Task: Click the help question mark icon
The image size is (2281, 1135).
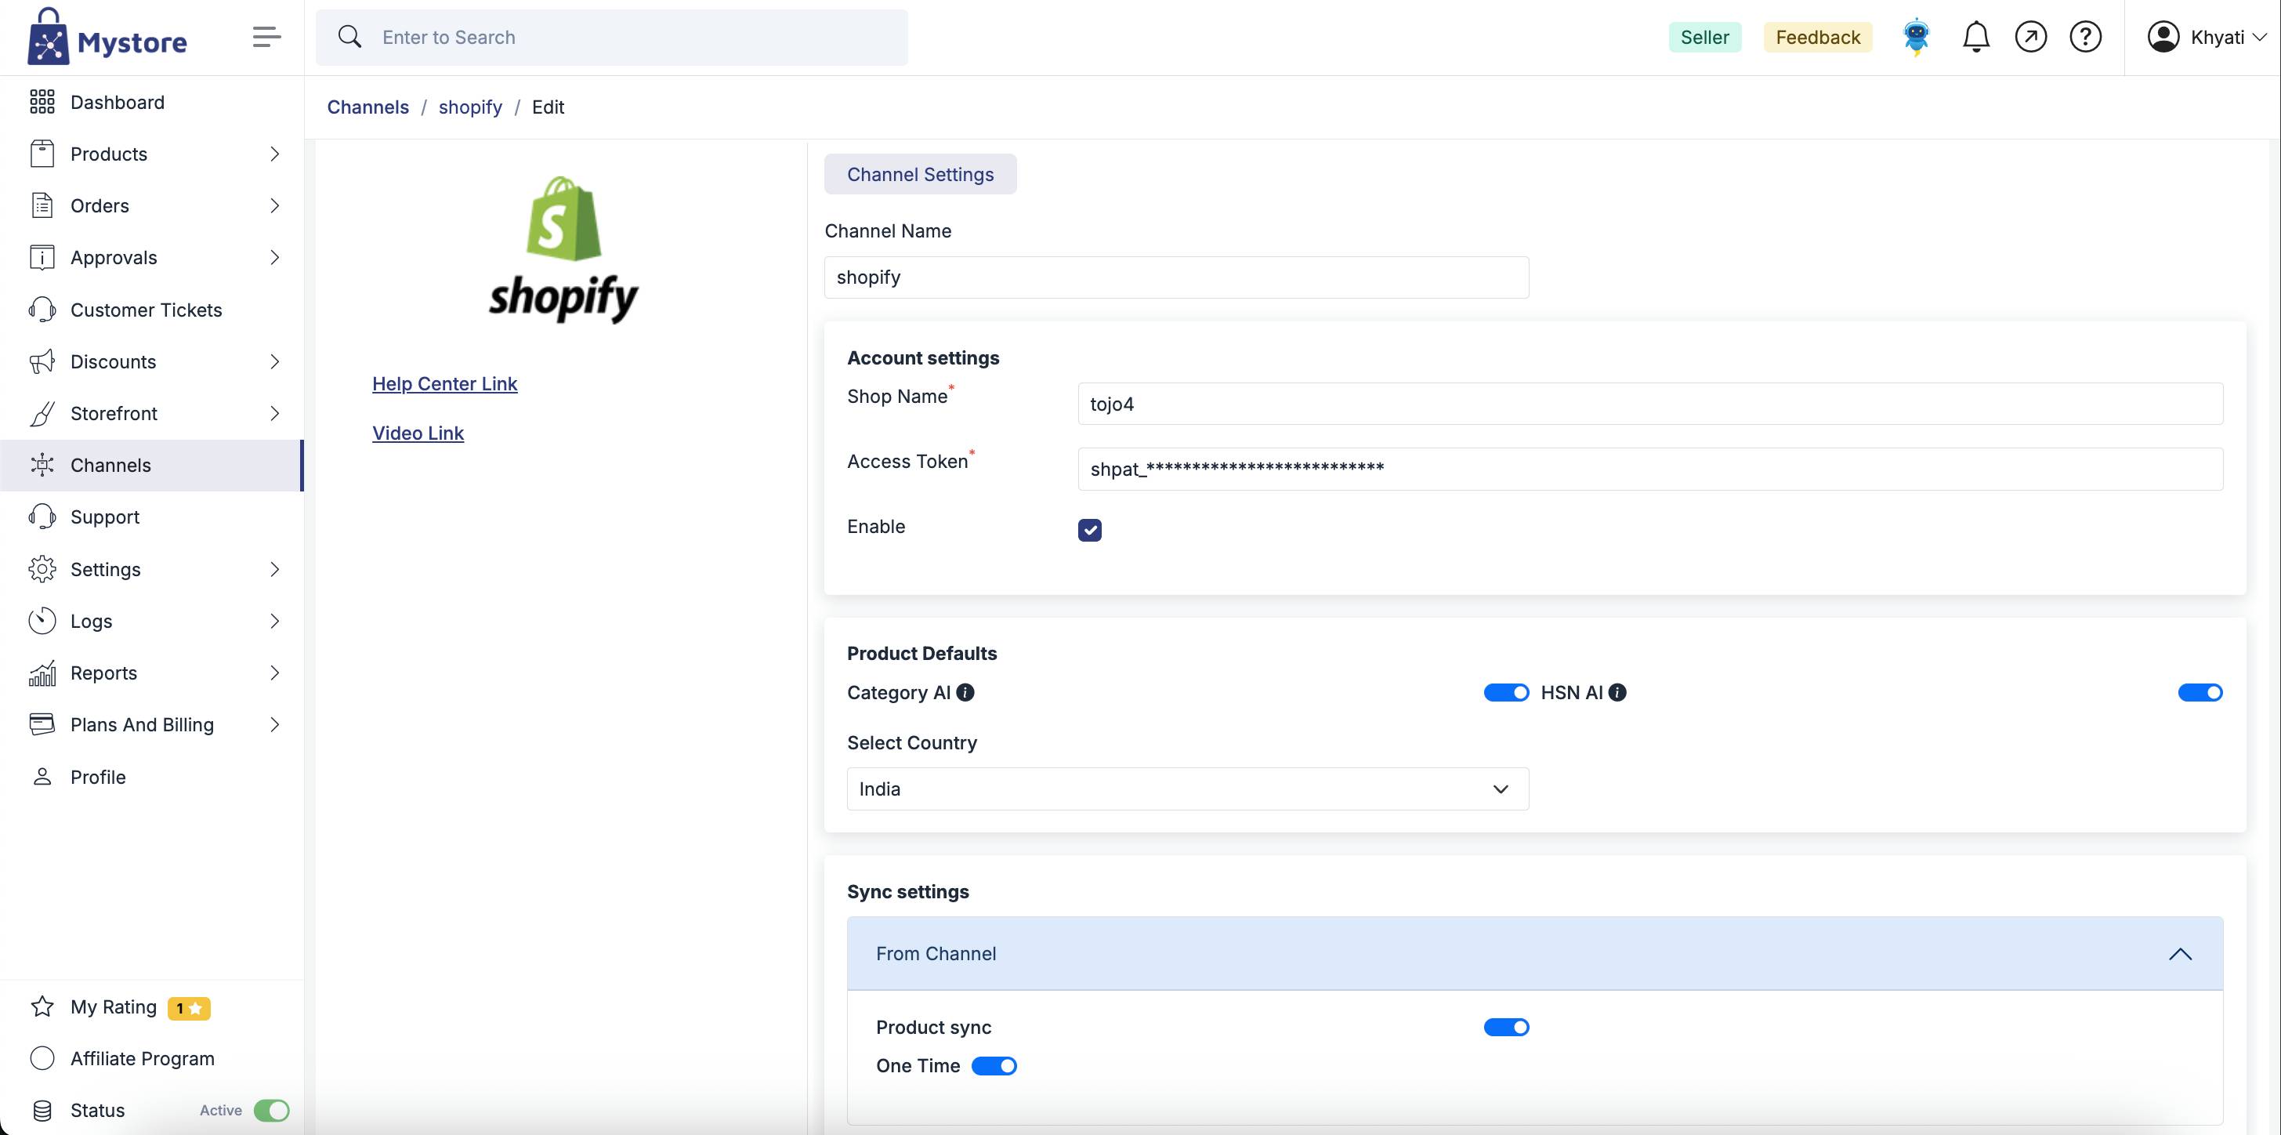Action: (x=2085, y=37)
